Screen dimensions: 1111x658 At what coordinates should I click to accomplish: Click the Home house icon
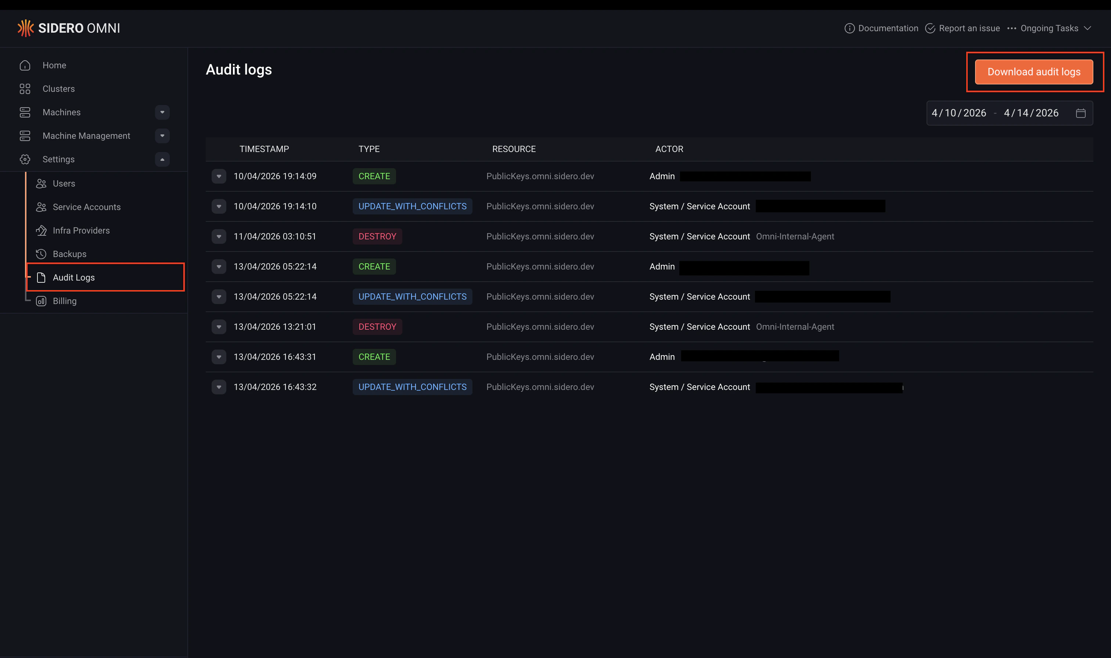coord(25,65)
